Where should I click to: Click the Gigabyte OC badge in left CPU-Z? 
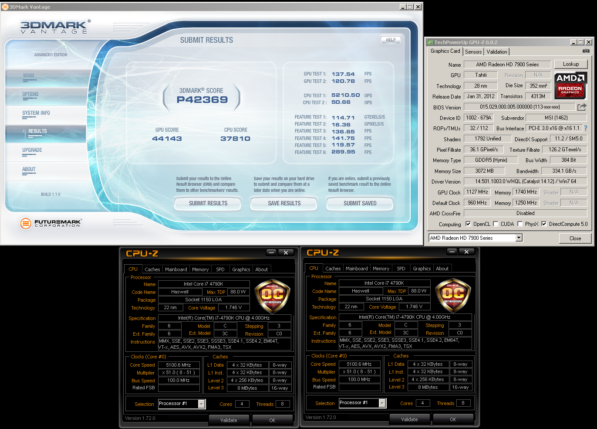click(272, 296)
